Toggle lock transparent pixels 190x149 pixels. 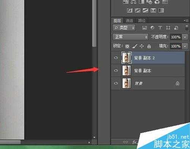(x=127, y=46)
